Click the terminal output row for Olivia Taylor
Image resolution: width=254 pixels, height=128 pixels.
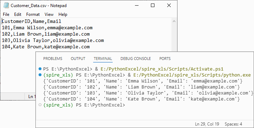click(x=148, y=93)
